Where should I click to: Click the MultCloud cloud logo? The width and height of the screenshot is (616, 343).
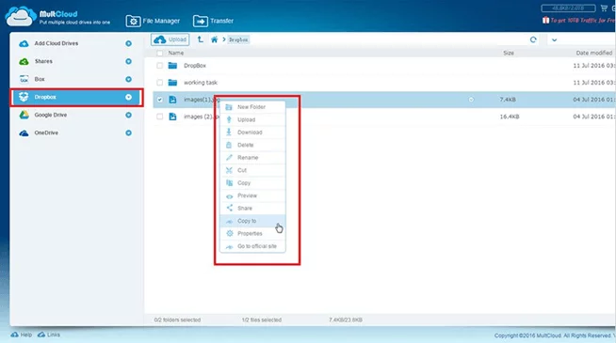(x=21, y=17)
